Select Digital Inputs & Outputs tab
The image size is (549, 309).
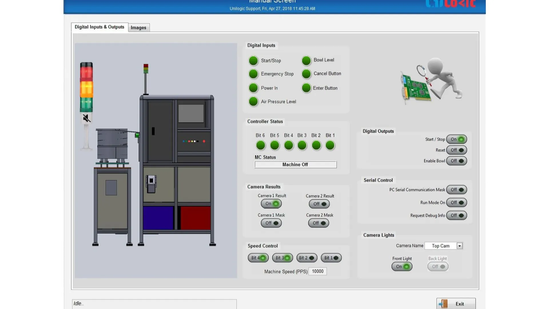point(99,27)
